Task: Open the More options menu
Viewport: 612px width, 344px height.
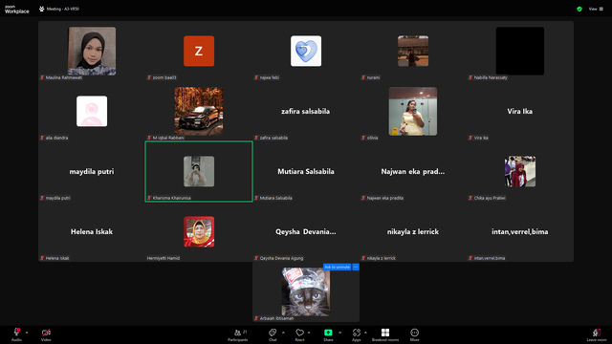Action: [x=414, y=334]
